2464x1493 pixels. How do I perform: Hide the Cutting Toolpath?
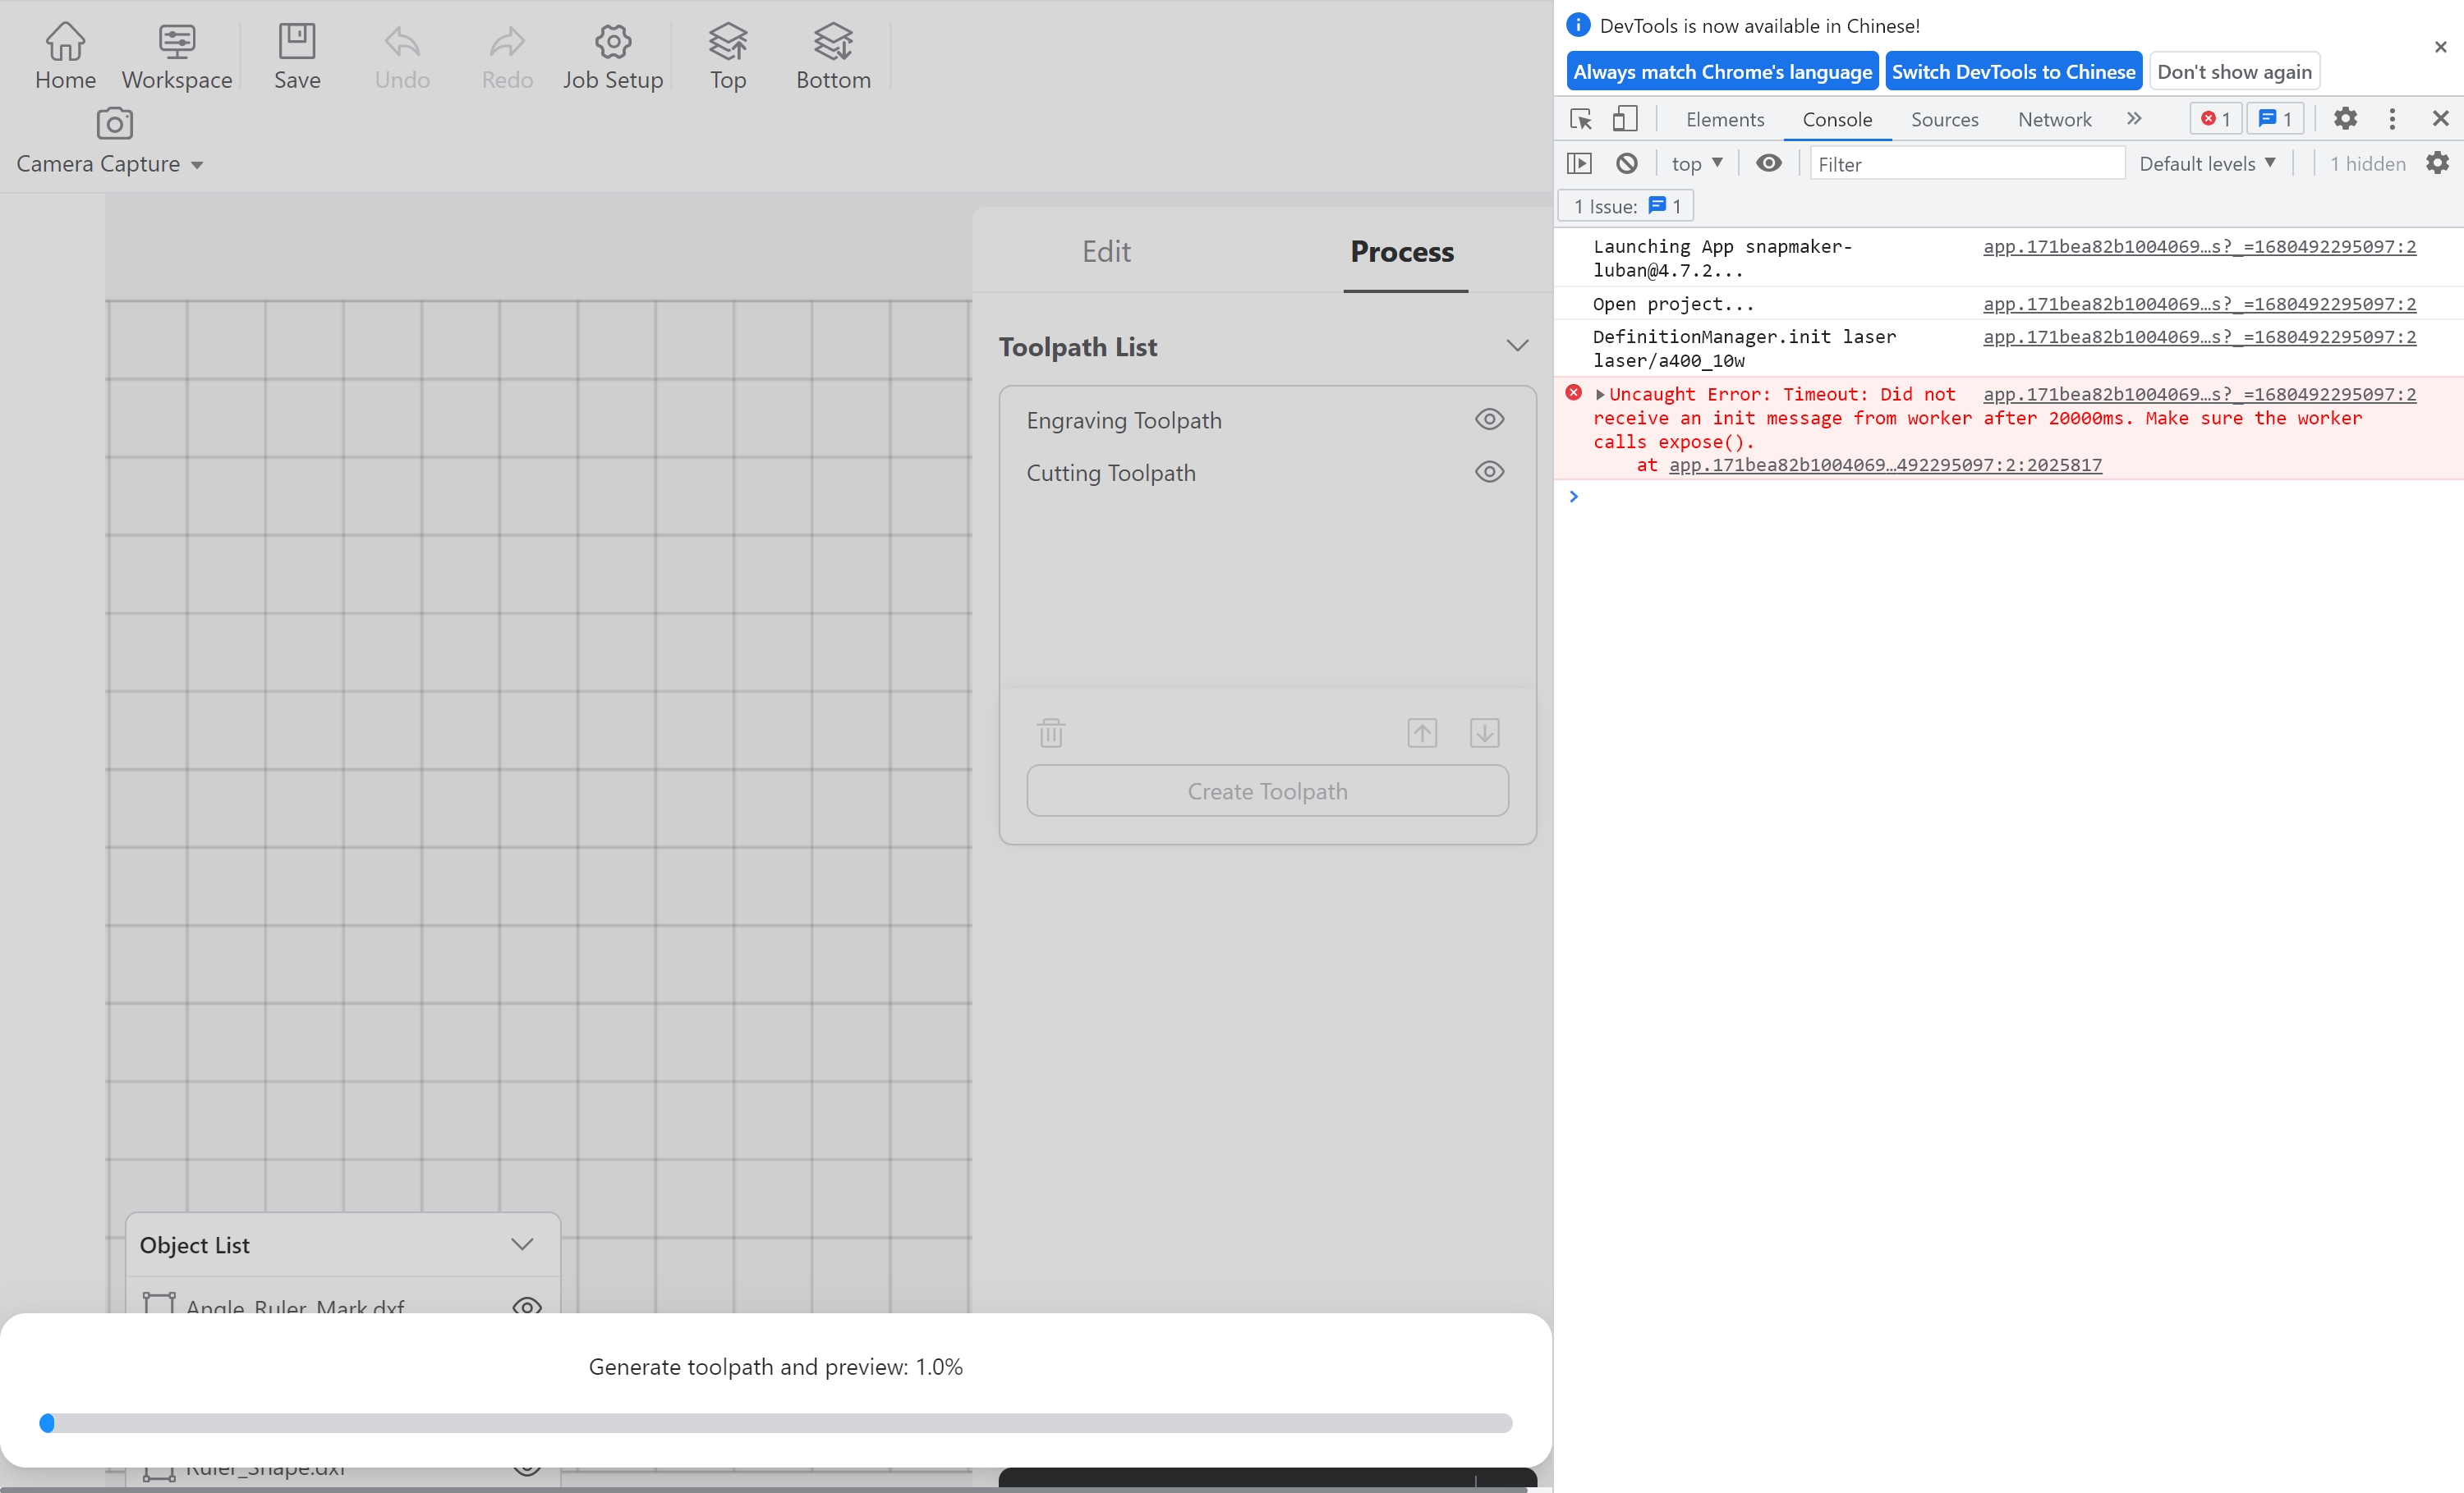click(x=1489, y=472)
